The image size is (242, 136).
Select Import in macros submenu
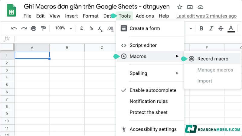(x=212, y=81)
